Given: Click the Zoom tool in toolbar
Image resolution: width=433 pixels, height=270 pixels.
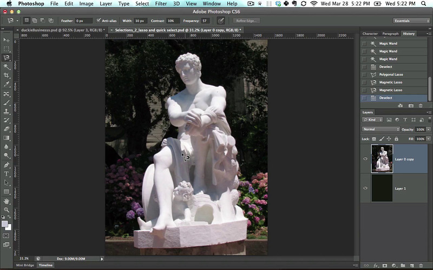Looking at the screenshot, I should tap(6, 210).
